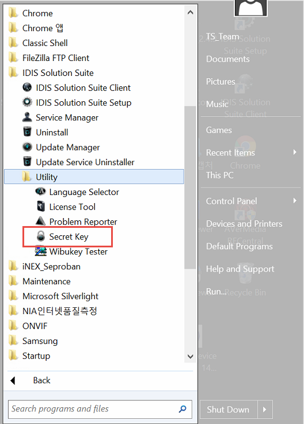Screen dimensions: 304x424
Task: Open the License Tool icon
Action: [x=41, y=207]
